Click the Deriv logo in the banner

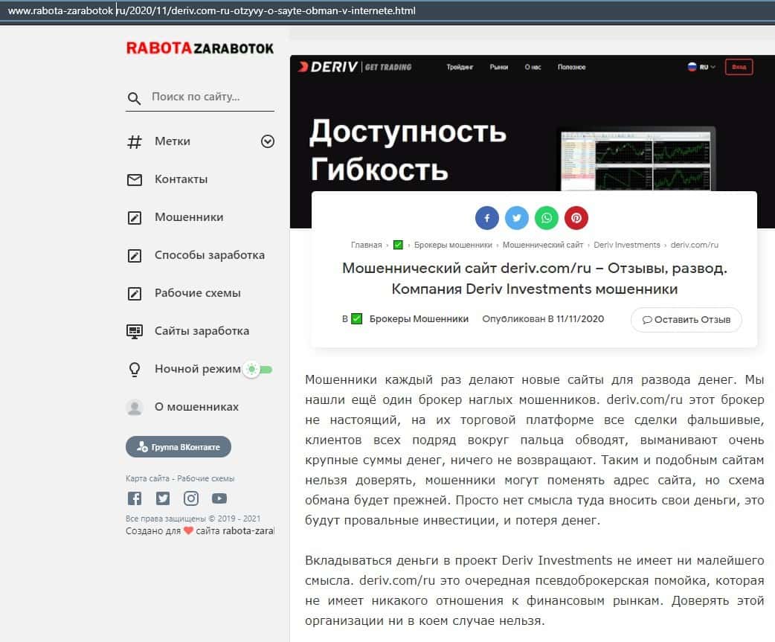tap(328, 67)
